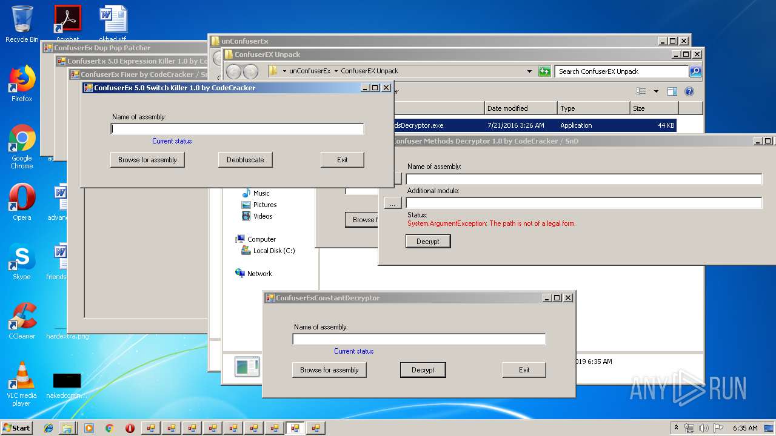Focus Name of assembly field in Switch Killer

pos(237,129)
